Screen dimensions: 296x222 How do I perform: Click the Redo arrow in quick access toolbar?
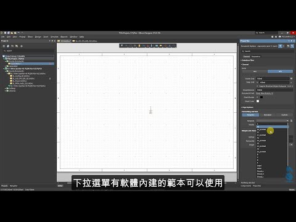pos(22,33)
